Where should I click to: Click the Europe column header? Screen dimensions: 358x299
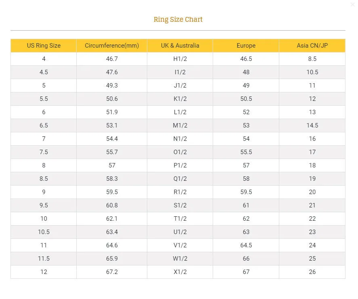tap(246, 46)
